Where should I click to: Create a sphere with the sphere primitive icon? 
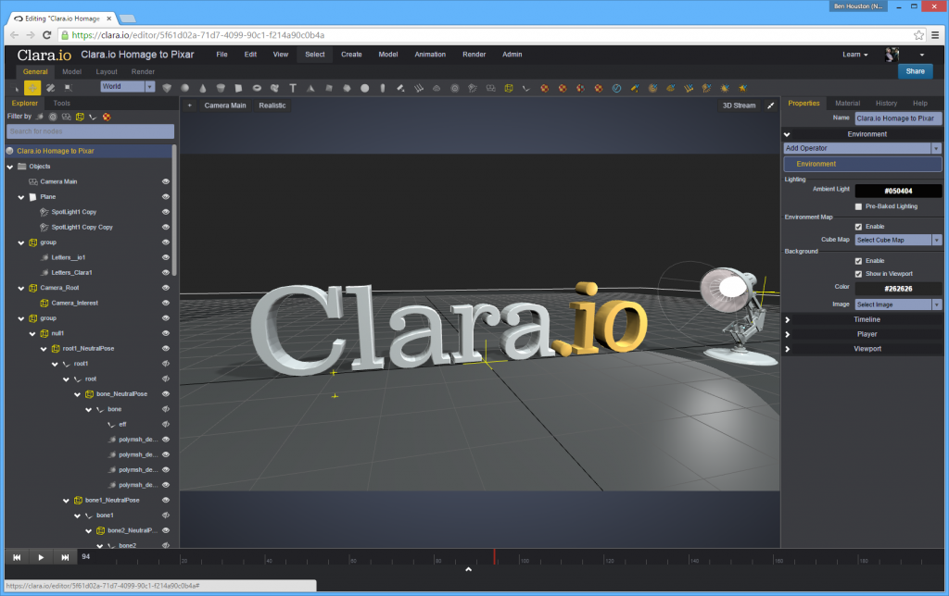tap(184, 88)
